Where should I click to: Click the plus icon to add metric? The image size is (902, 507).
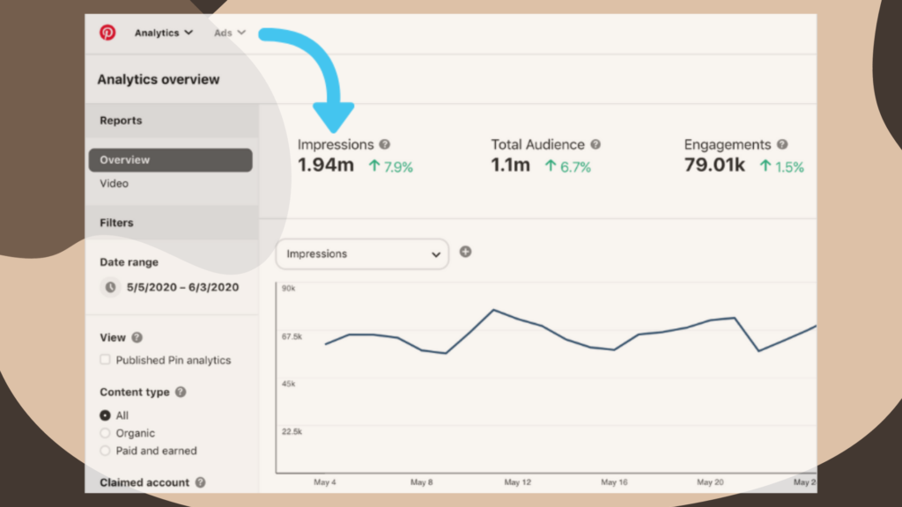(465, 252)
